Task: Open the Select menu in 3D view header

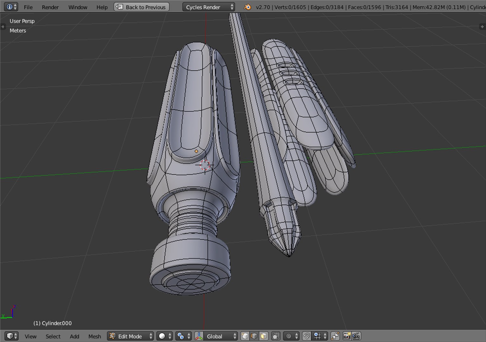Action: click(53, 336)
